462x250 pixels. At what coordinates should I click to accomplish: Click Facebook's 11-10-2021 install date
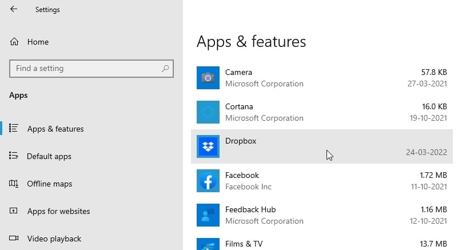click(x=429, y=186)
